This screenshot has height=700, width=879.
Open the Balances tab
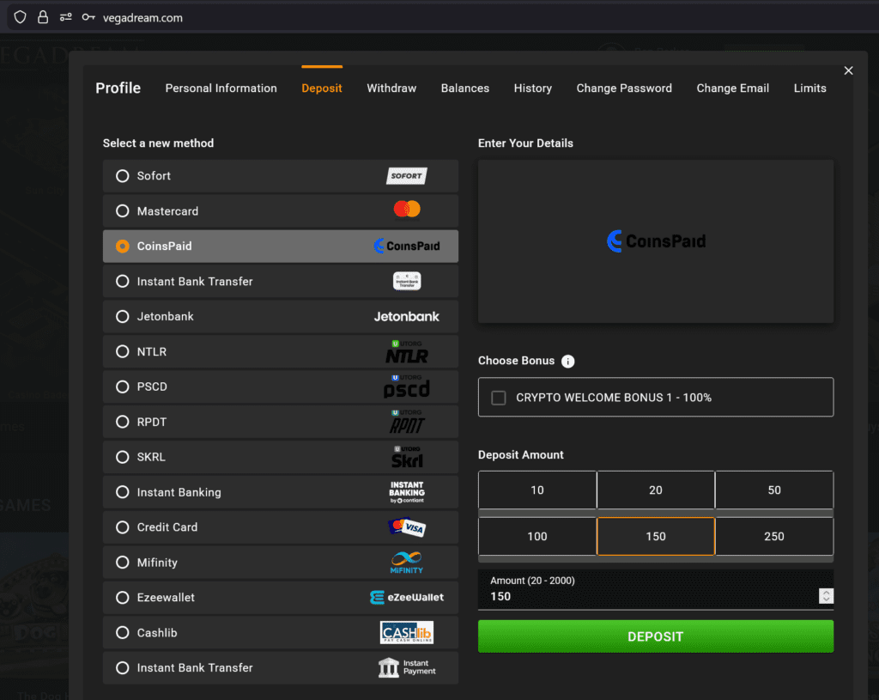click(465, 88)
